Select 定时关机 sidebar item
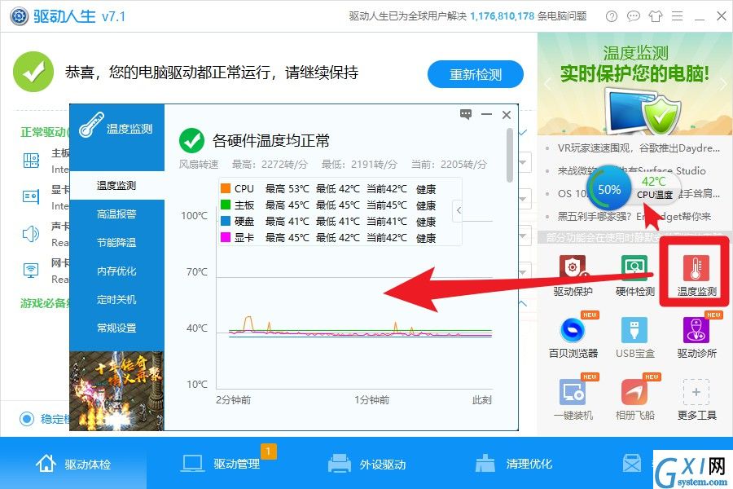The width and height of the screenshot is (733, 489). coord(116,300)
